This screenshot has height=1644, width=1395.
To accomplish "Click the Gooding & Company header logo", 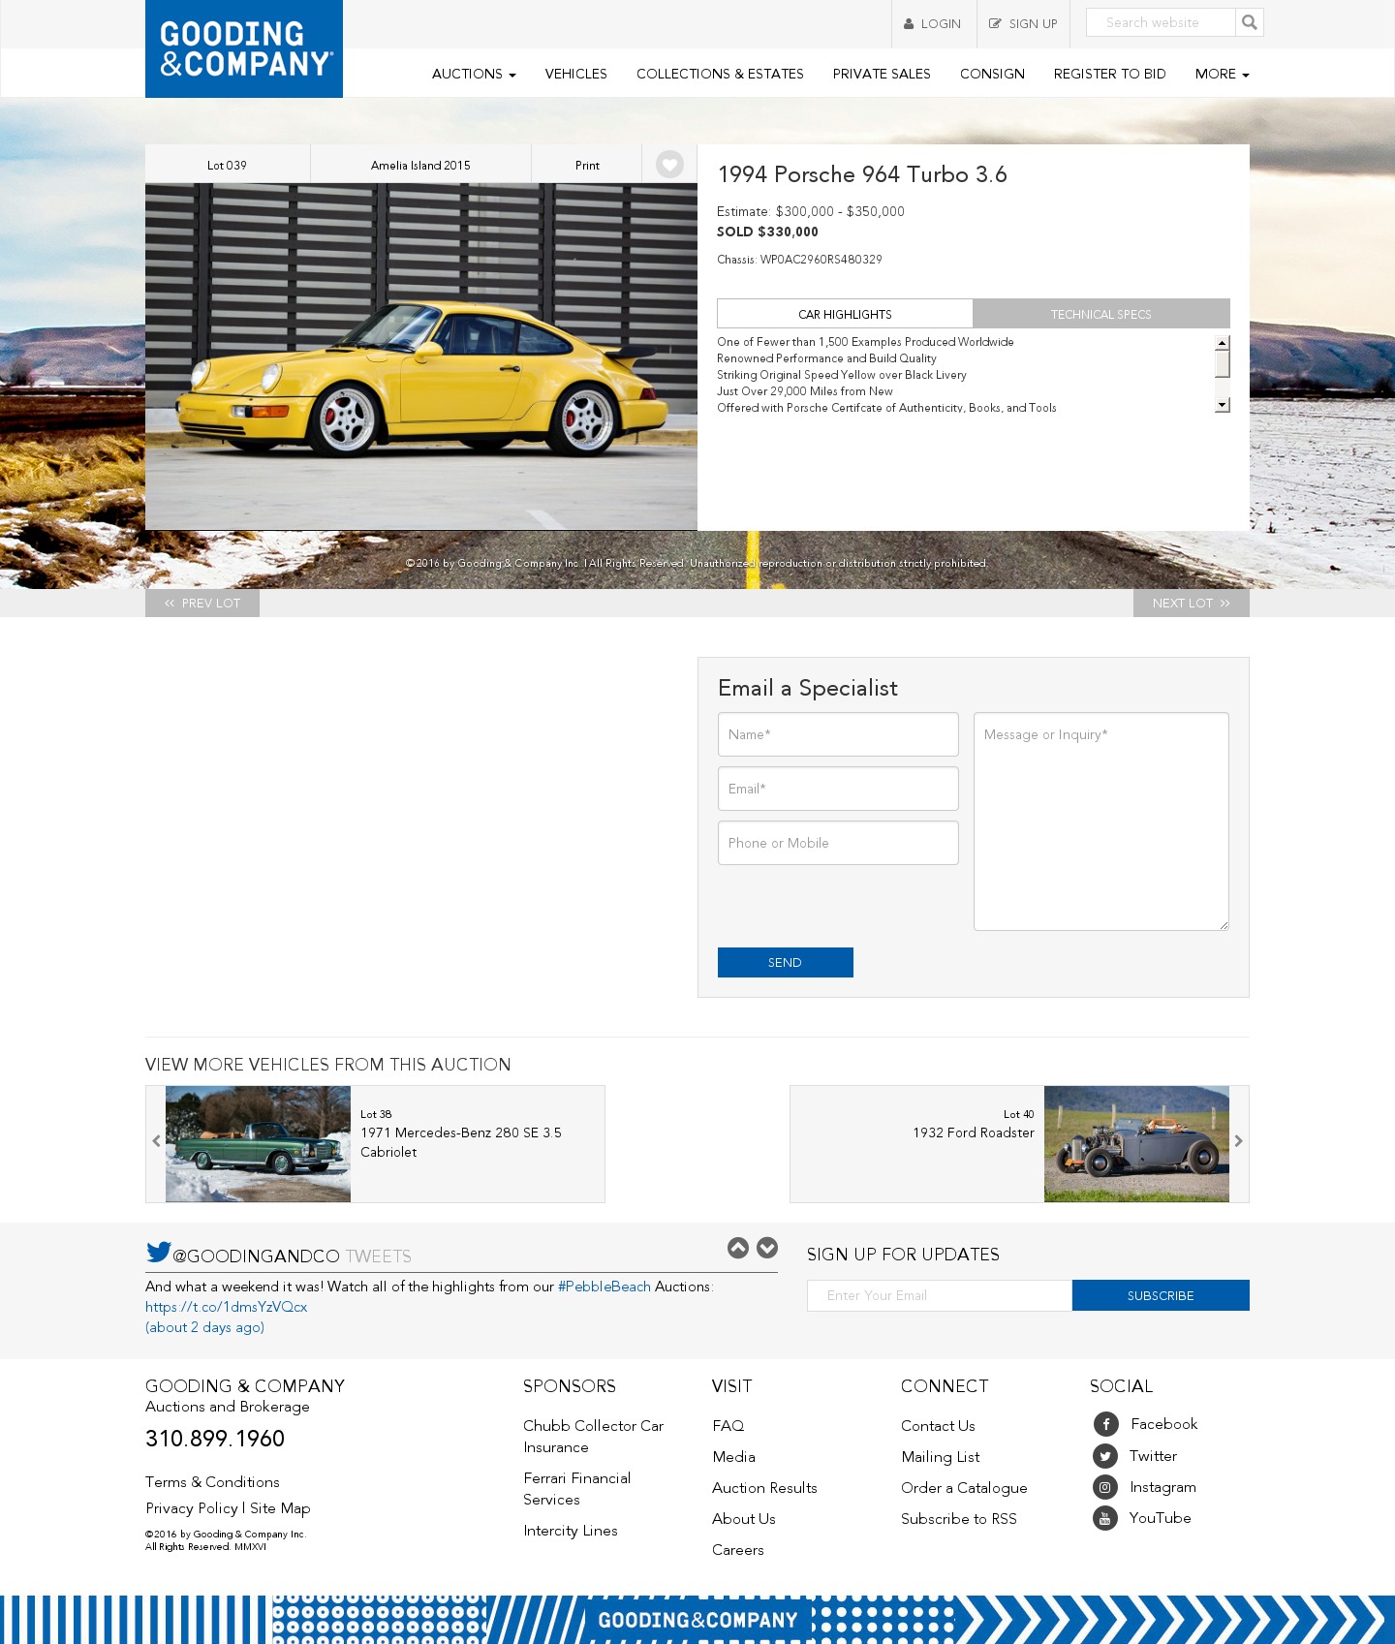I will (x=244, y=48).
